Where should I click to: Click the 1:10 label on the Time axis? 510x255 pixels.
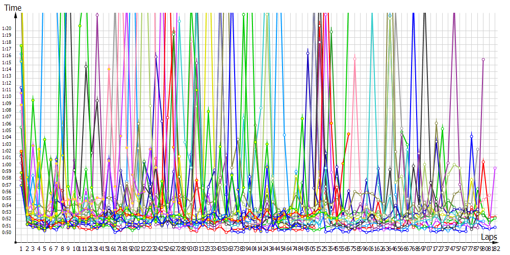[x=7, y=96]
